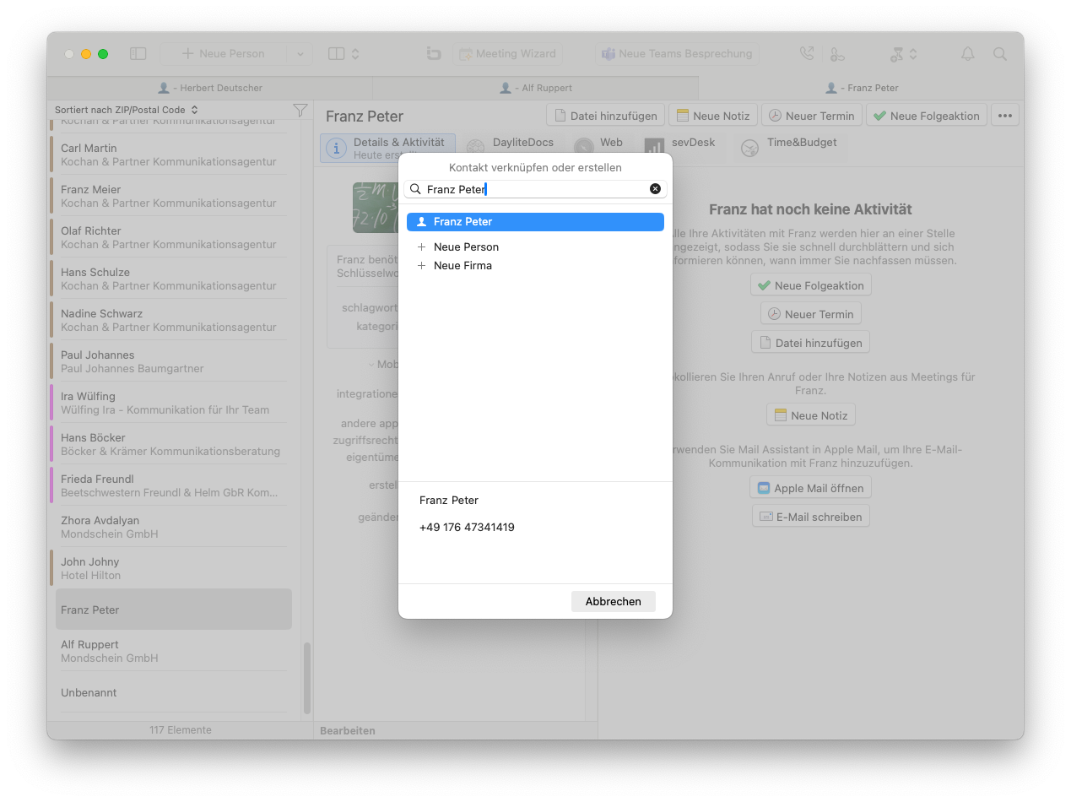Click Datei hinzufügen in the activity panel

coord(810,343)
